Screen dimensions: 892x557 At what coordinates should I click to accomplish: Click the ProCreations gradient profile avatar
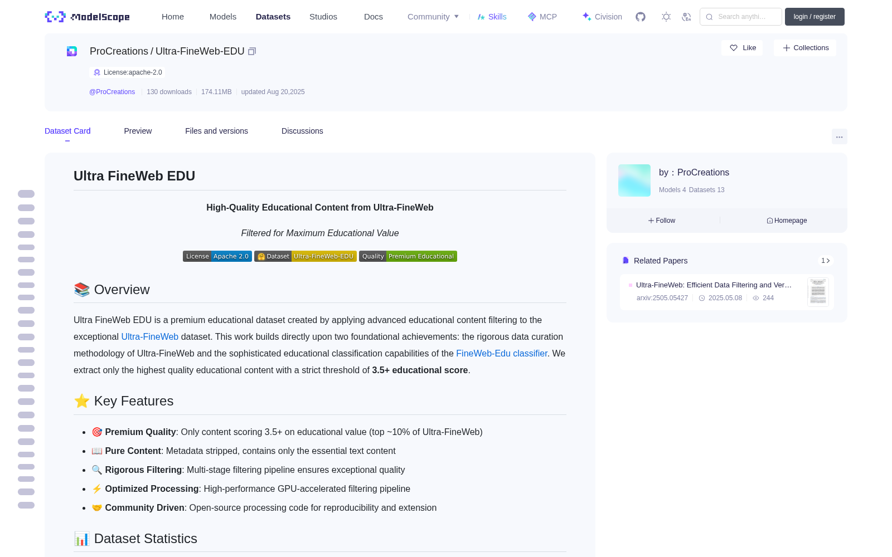coord(634,180)
